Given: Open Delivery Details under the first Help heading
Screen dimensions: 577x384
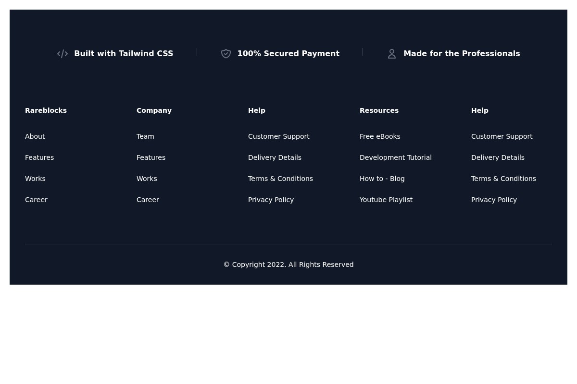Looking at the screenshot, I should (x=275, y=157).
